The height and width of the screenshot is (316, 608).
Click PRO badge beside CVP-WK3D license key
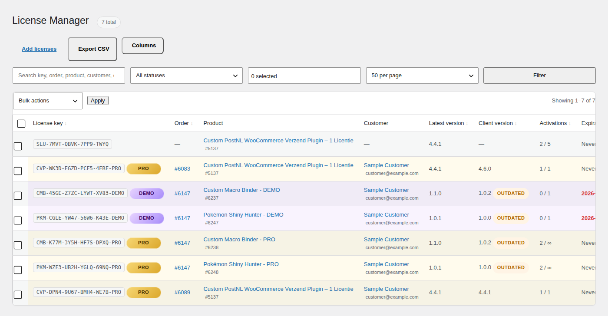144,169
